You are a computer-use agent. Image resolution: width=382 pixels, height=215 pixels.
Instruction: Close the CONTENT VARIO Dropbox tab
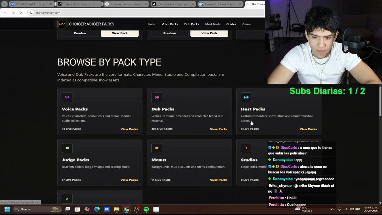51,4
